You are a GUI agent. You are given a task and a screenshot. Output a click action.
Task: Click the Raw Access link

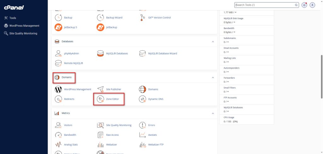click(112, 135)
